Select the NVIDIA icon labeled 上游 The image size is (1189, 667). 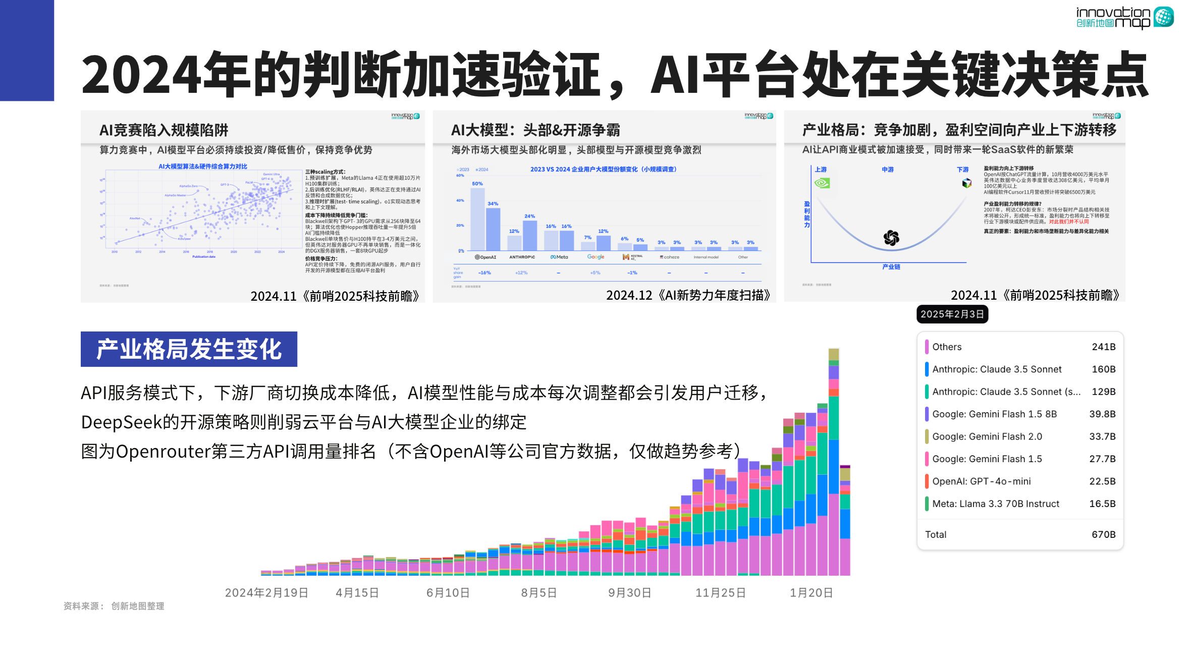coord(822,184)
